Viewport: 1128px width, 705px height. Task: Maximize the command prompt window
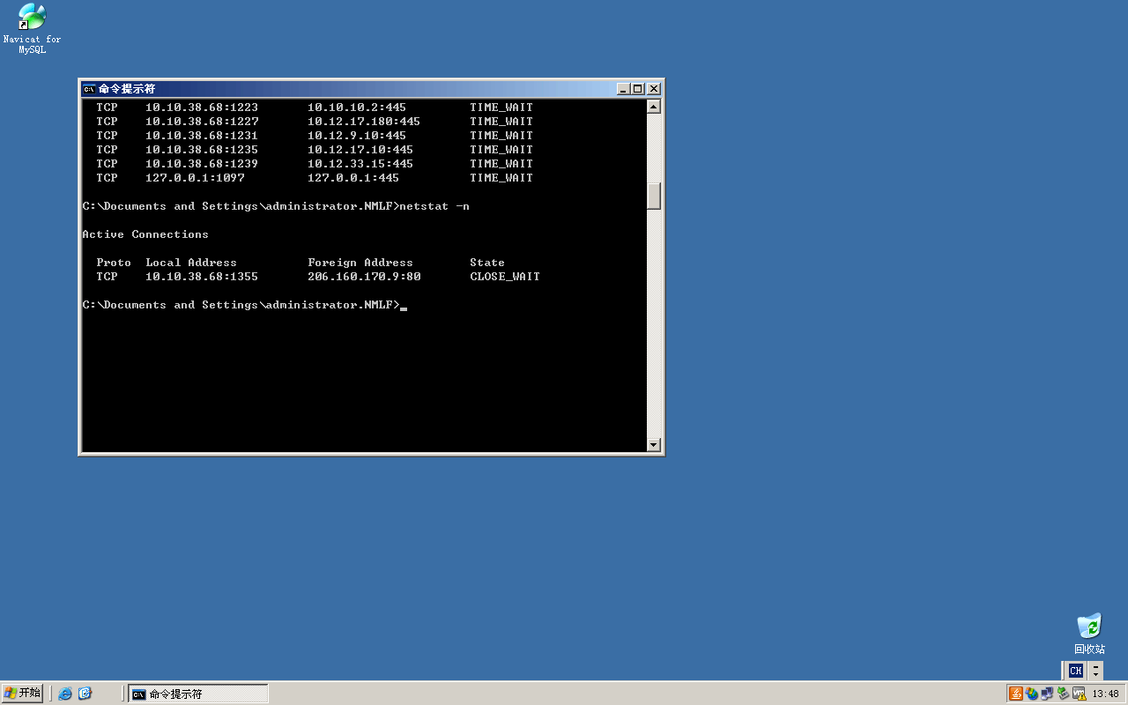pyautogui.click(x=638, y=89)
